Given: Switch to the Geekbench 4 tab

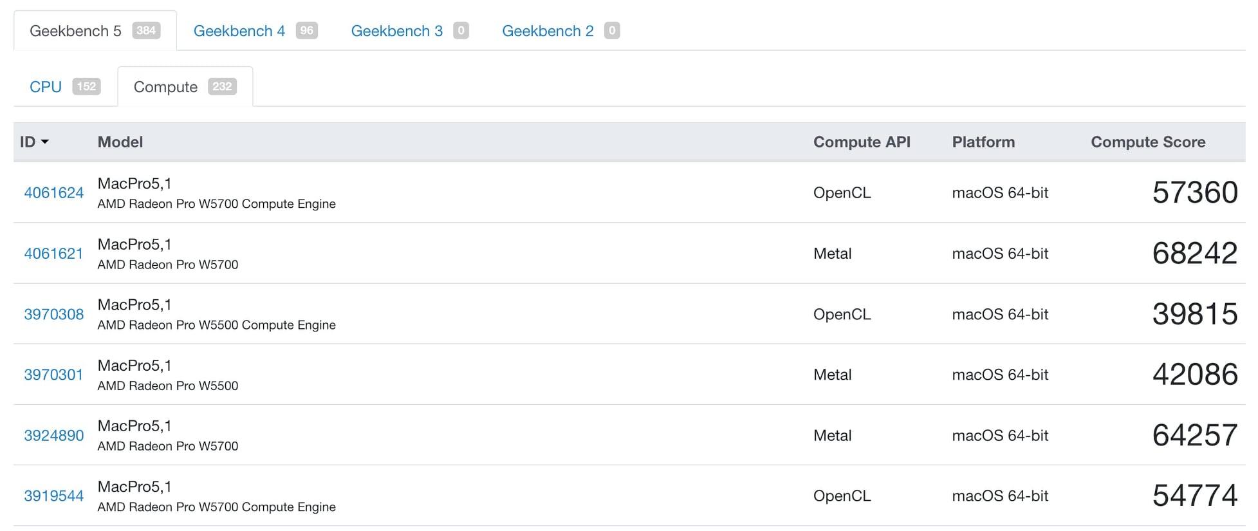Looking at the screenshot, I should (239, 31).
